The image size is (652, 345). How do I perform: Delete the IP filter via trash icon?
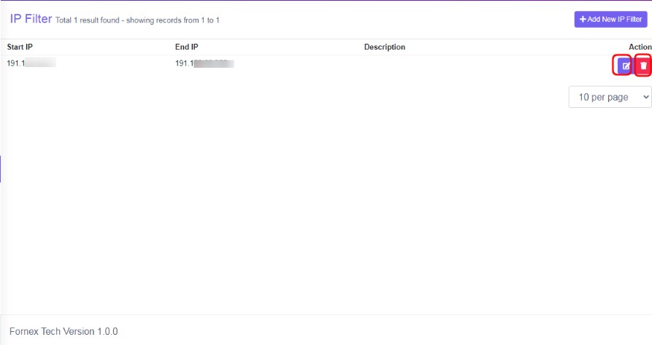[643, 66]
